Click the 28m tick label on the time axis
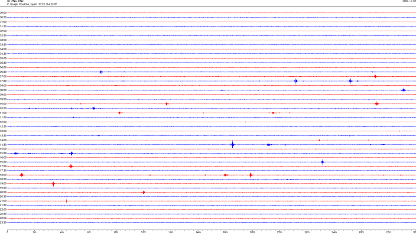The width and height of the screenshot is (416, 234). [x=389, y=232]
